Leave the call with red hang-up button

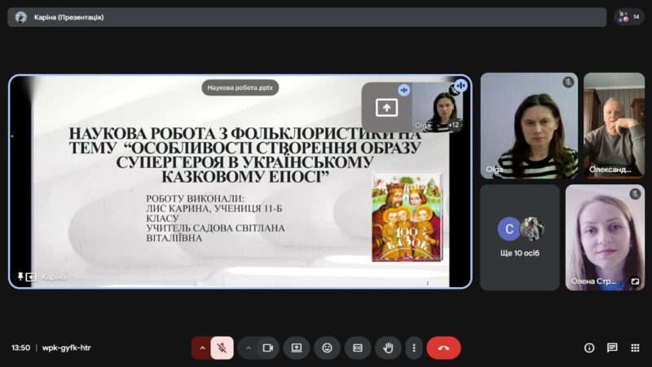443,348
